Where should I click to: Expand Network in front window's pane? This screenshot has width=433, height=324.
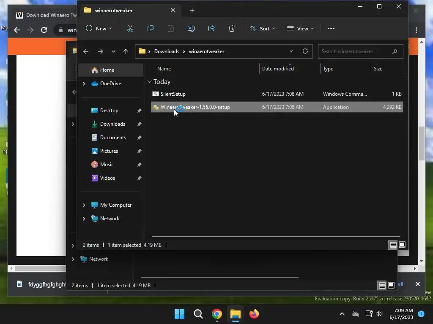tap(84, 219)
